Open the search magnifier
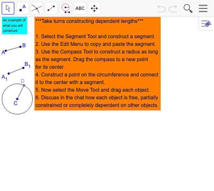 188,9
